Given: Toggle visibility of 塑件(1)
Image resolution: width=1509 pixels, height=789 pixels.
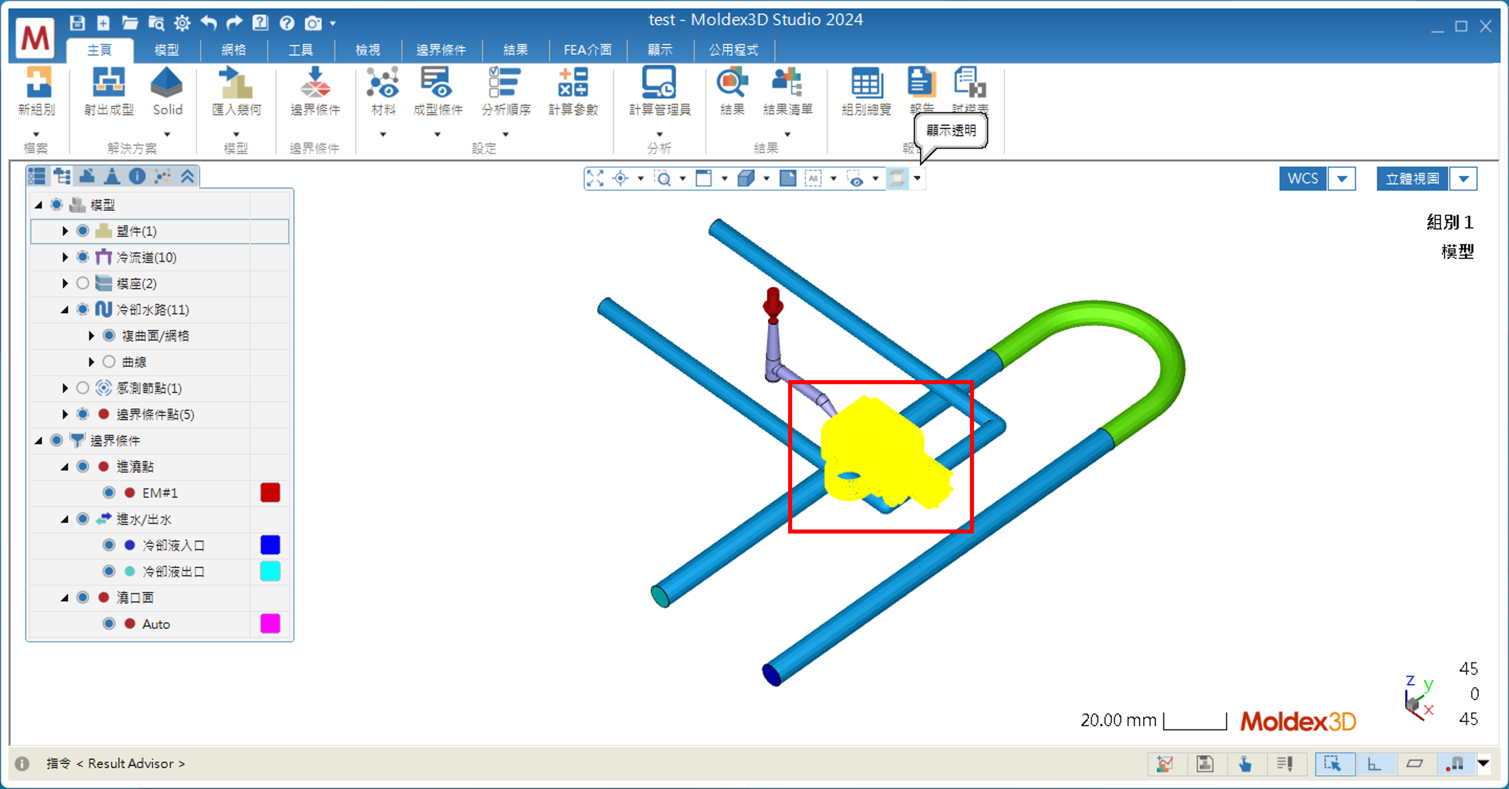Looking at the screenshot, I should coord(83,231).
